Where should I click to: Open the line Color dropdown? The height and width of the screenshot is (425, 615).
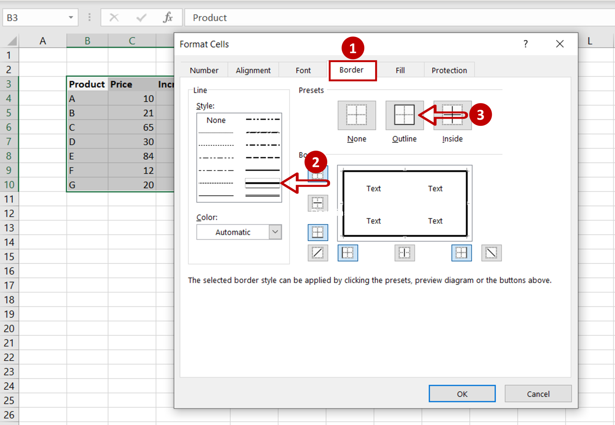pyautogui.click(x=275, y=232)
